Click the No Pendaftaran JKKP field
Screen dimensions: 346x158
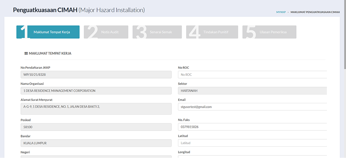coord(96,75)
